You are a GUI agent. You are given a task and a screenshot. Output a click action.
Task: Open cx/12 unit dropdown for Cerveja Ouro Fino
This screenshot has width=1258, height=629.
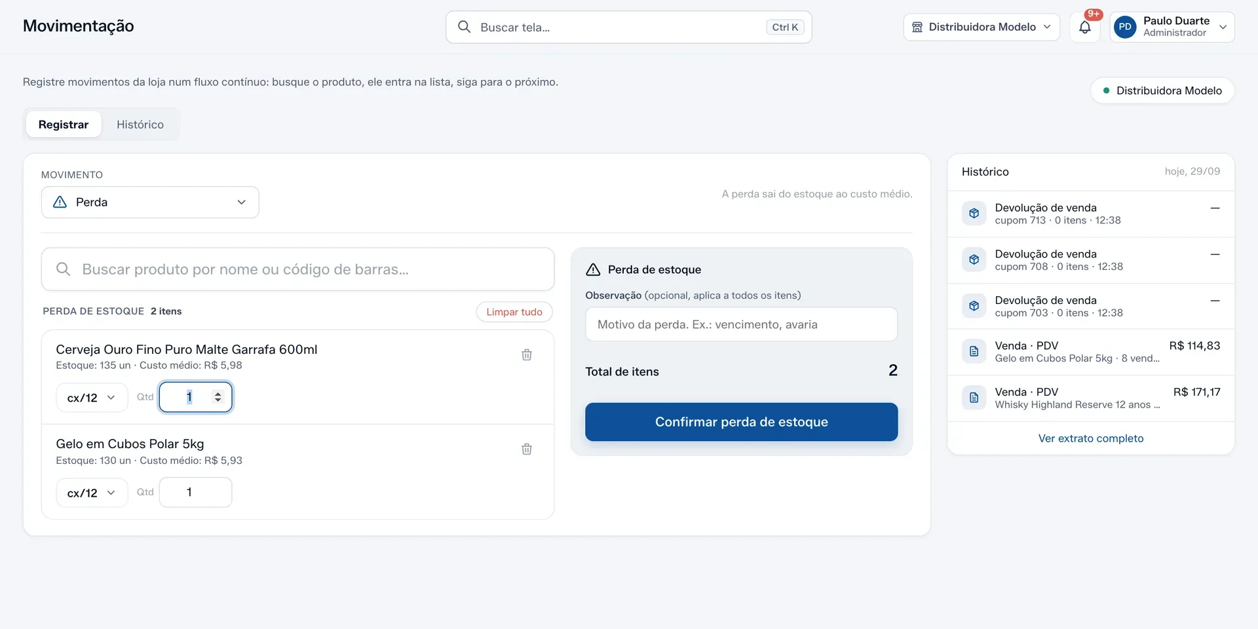pos(92,398)
